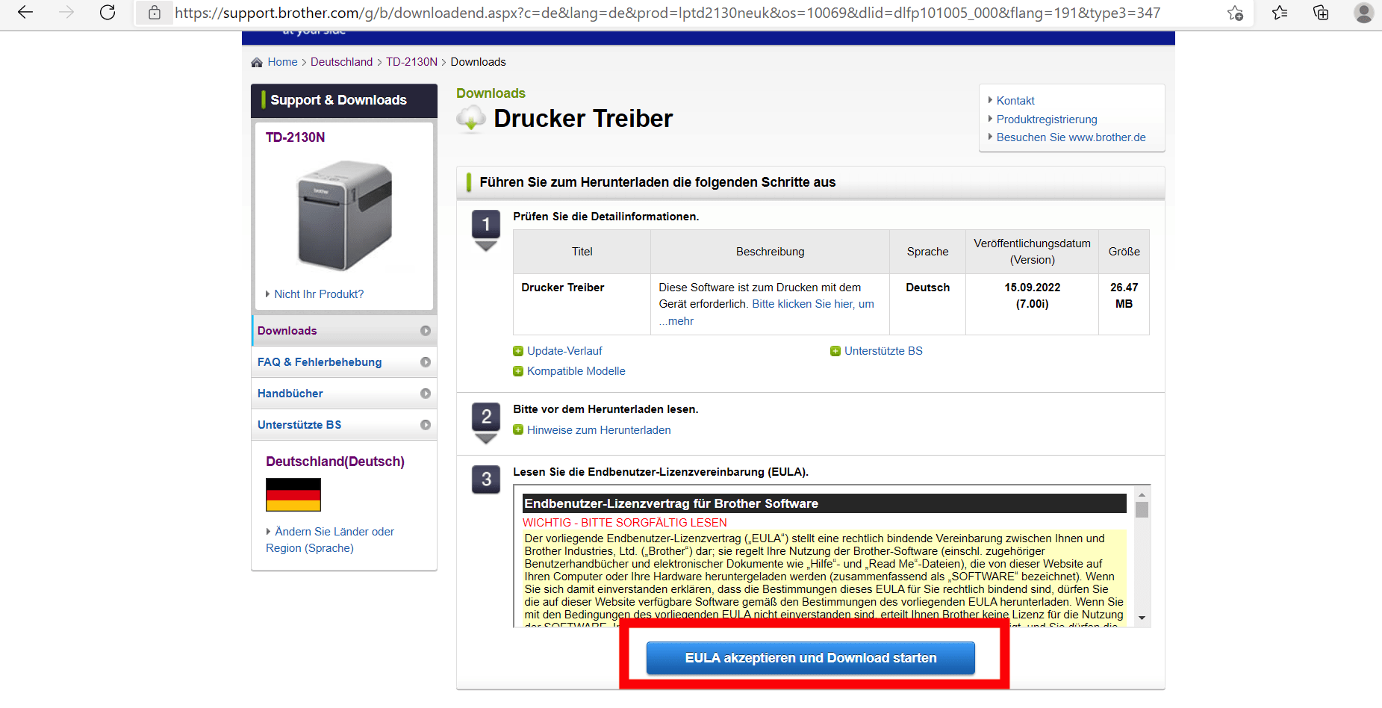This screenshot has height=708, width=1382.
Task: Click the 'Deutschland(Deutsch)' region heading
Action: 335,462
